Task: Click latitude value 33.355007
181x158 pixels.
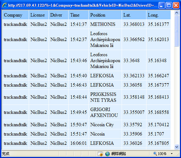Action: (x=134, y=112)
